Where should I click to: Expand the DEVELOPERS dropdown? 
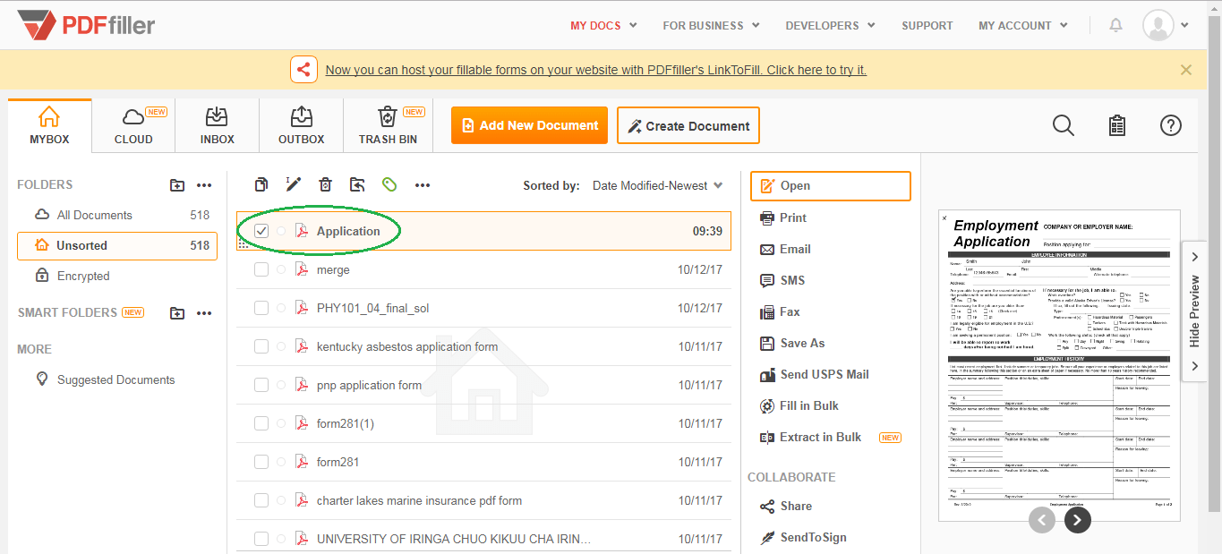[x=830, y=26]
